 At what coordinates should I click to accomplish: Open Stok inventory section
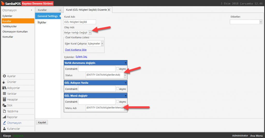tap(10, 105)
